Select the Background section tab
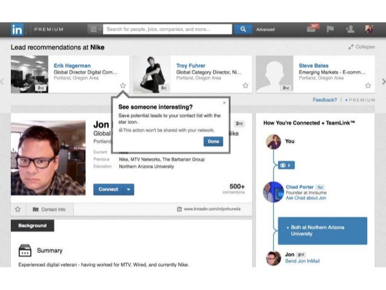This screenshot has height=290, width=386. tap(33, 225)
